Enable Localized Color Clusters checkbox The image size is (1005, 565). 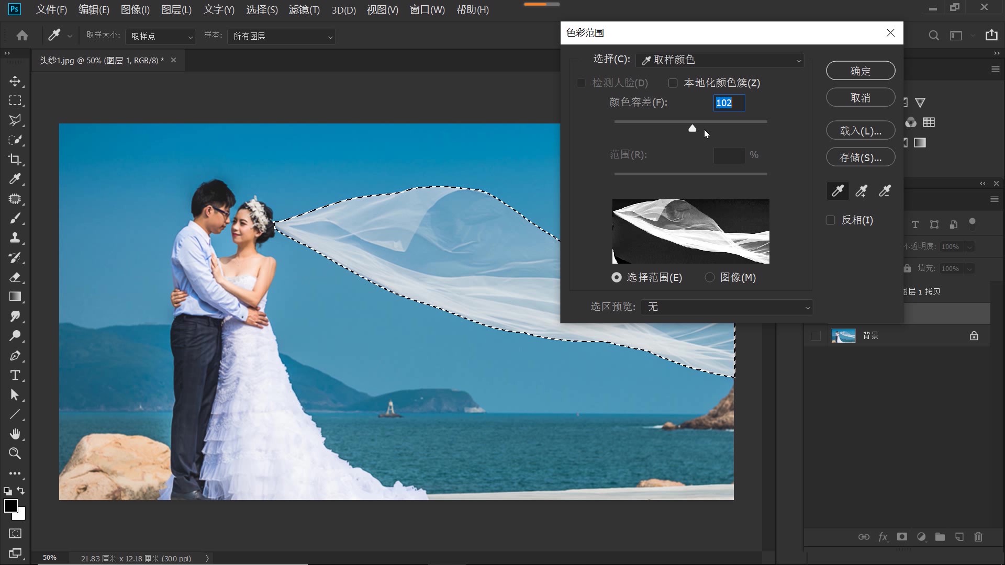(x=673, y=83)
